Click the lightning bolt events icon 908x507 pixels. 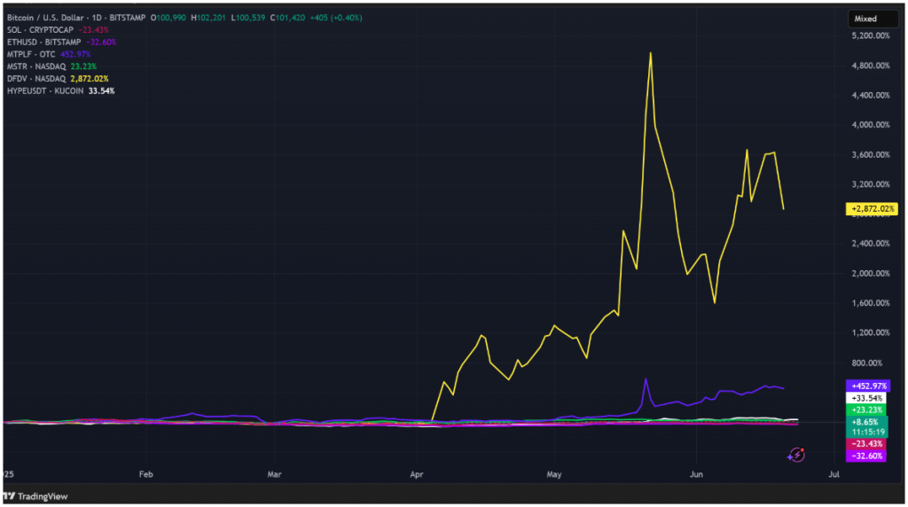click(x=796, y=455)
